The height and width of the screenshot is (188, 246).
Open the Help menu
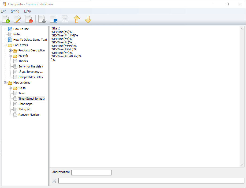click(x=27, y=11)
